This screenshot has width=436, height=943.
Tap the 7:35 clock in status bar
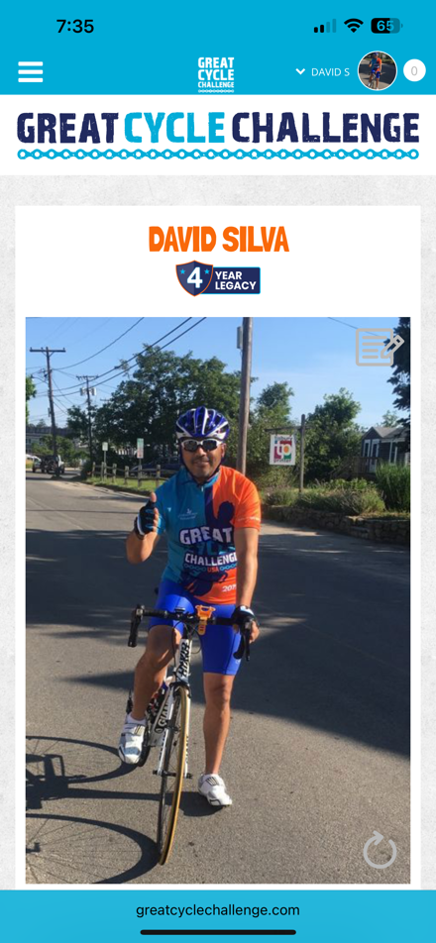75,26
